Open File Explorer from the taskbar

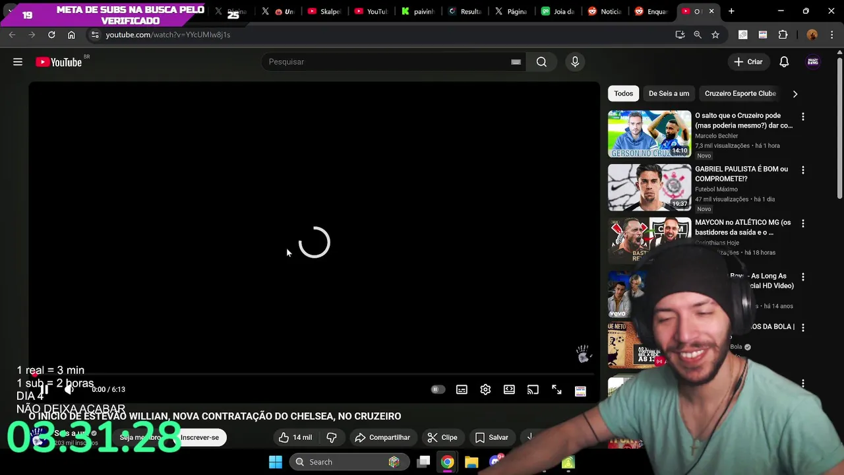point(471,462)
